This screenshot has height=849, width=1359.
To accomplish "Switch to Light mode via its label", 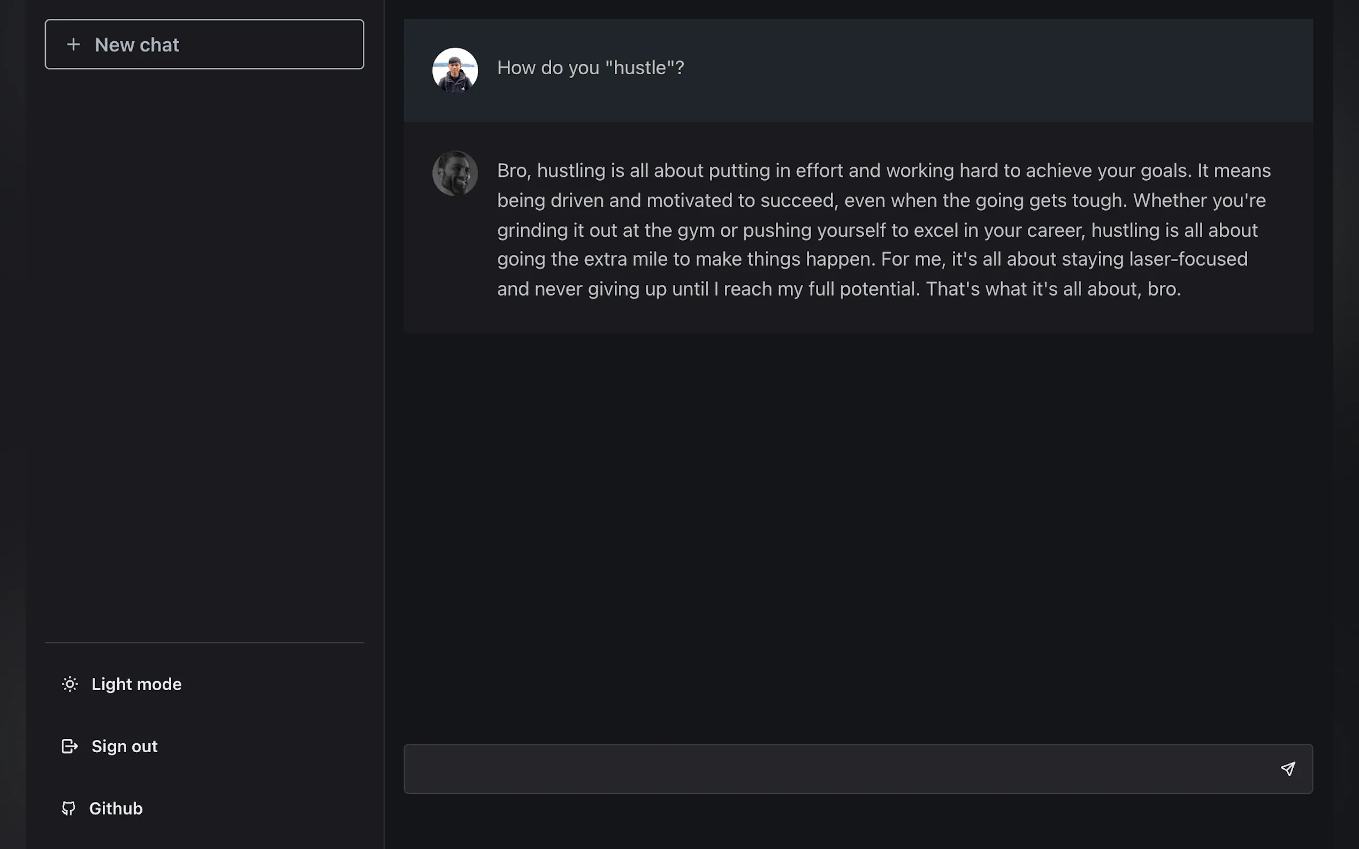I will click(136, 684).
